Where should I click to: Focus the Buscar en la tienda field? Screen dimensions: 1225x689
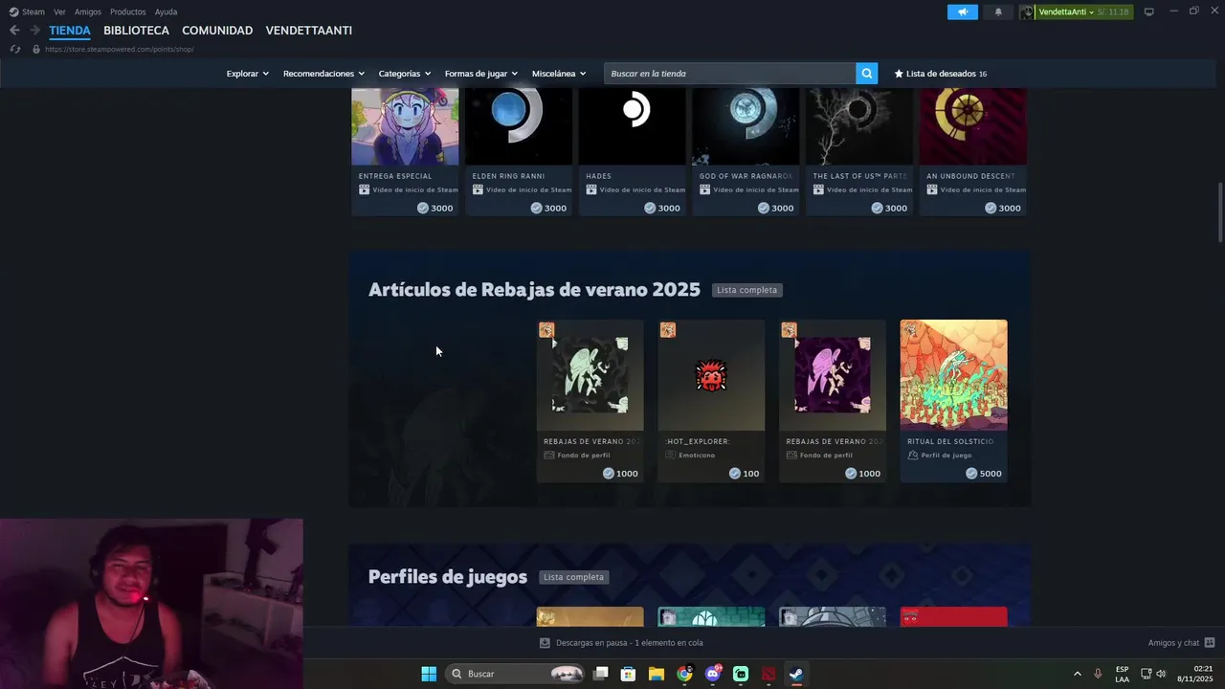(729, 74)
